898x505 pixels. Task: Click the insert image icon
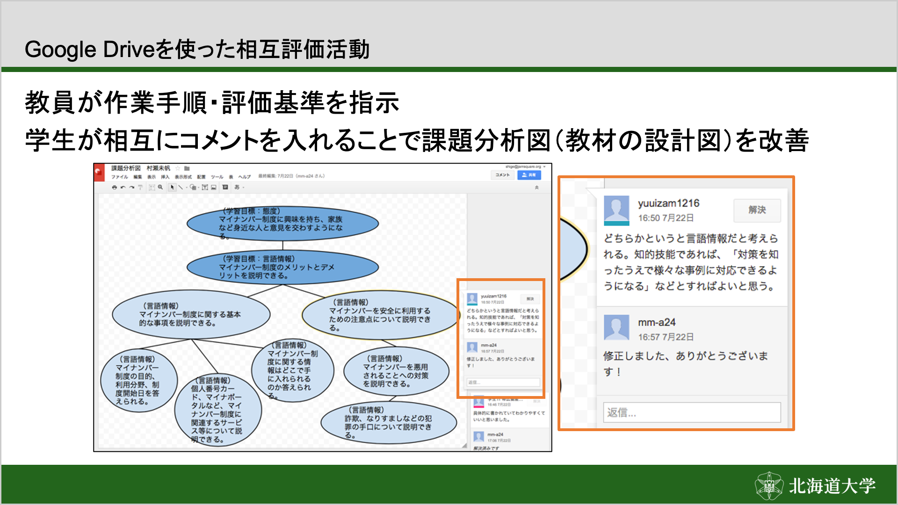coord(214,188)
